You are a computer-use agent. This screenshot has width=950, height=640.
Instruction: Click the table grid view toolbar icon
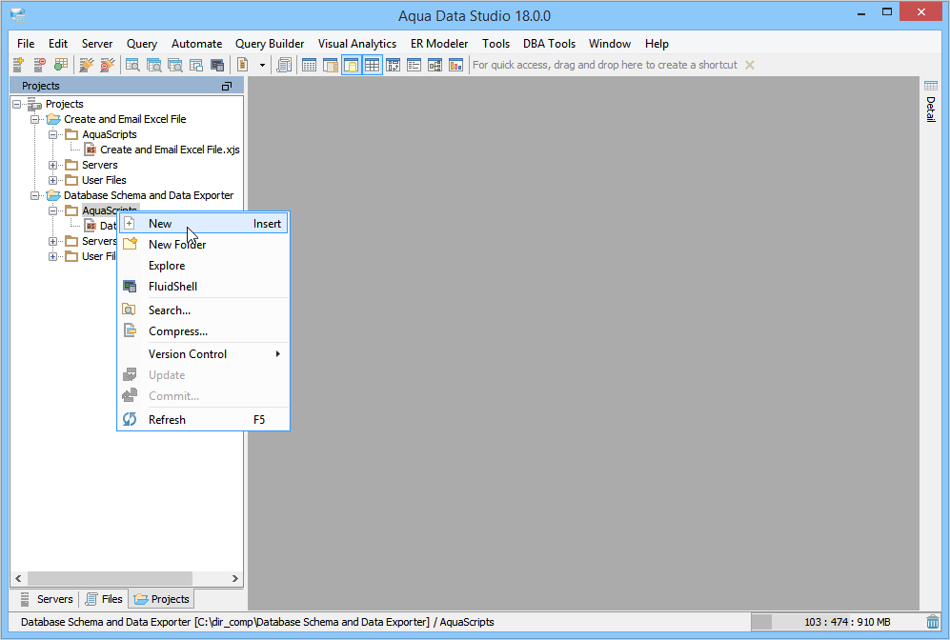pyautogui.click(x=309, y=65)
